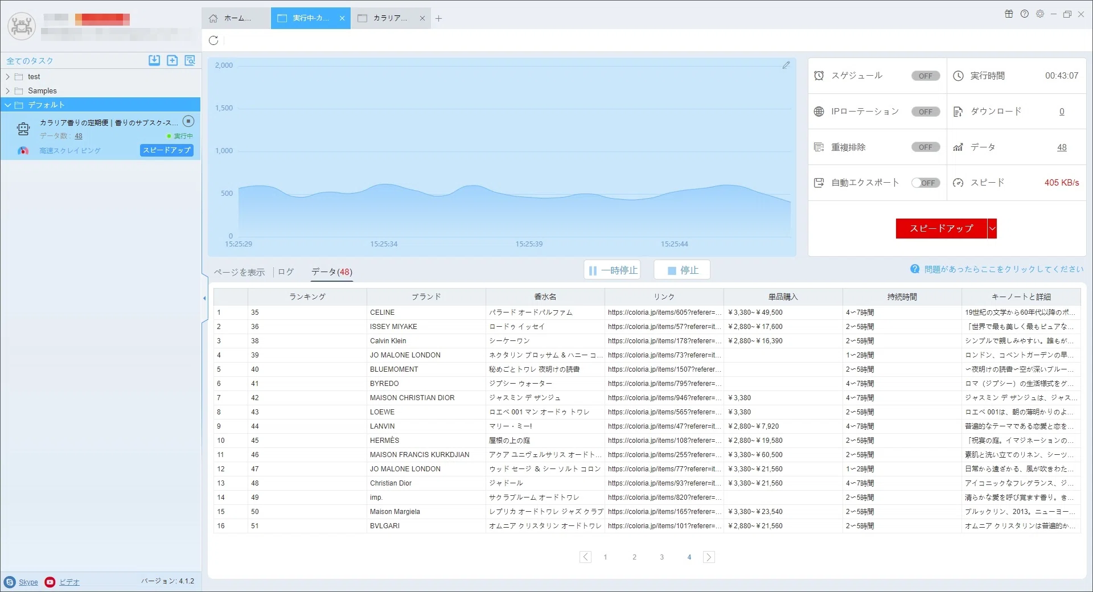
Task: Expand the test folder
Action: point(8,77)
